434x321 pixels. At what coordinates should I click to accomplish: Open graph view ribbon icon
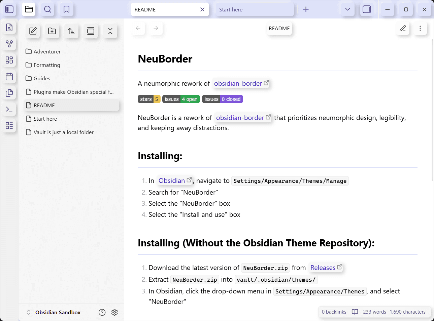point(9,44)
